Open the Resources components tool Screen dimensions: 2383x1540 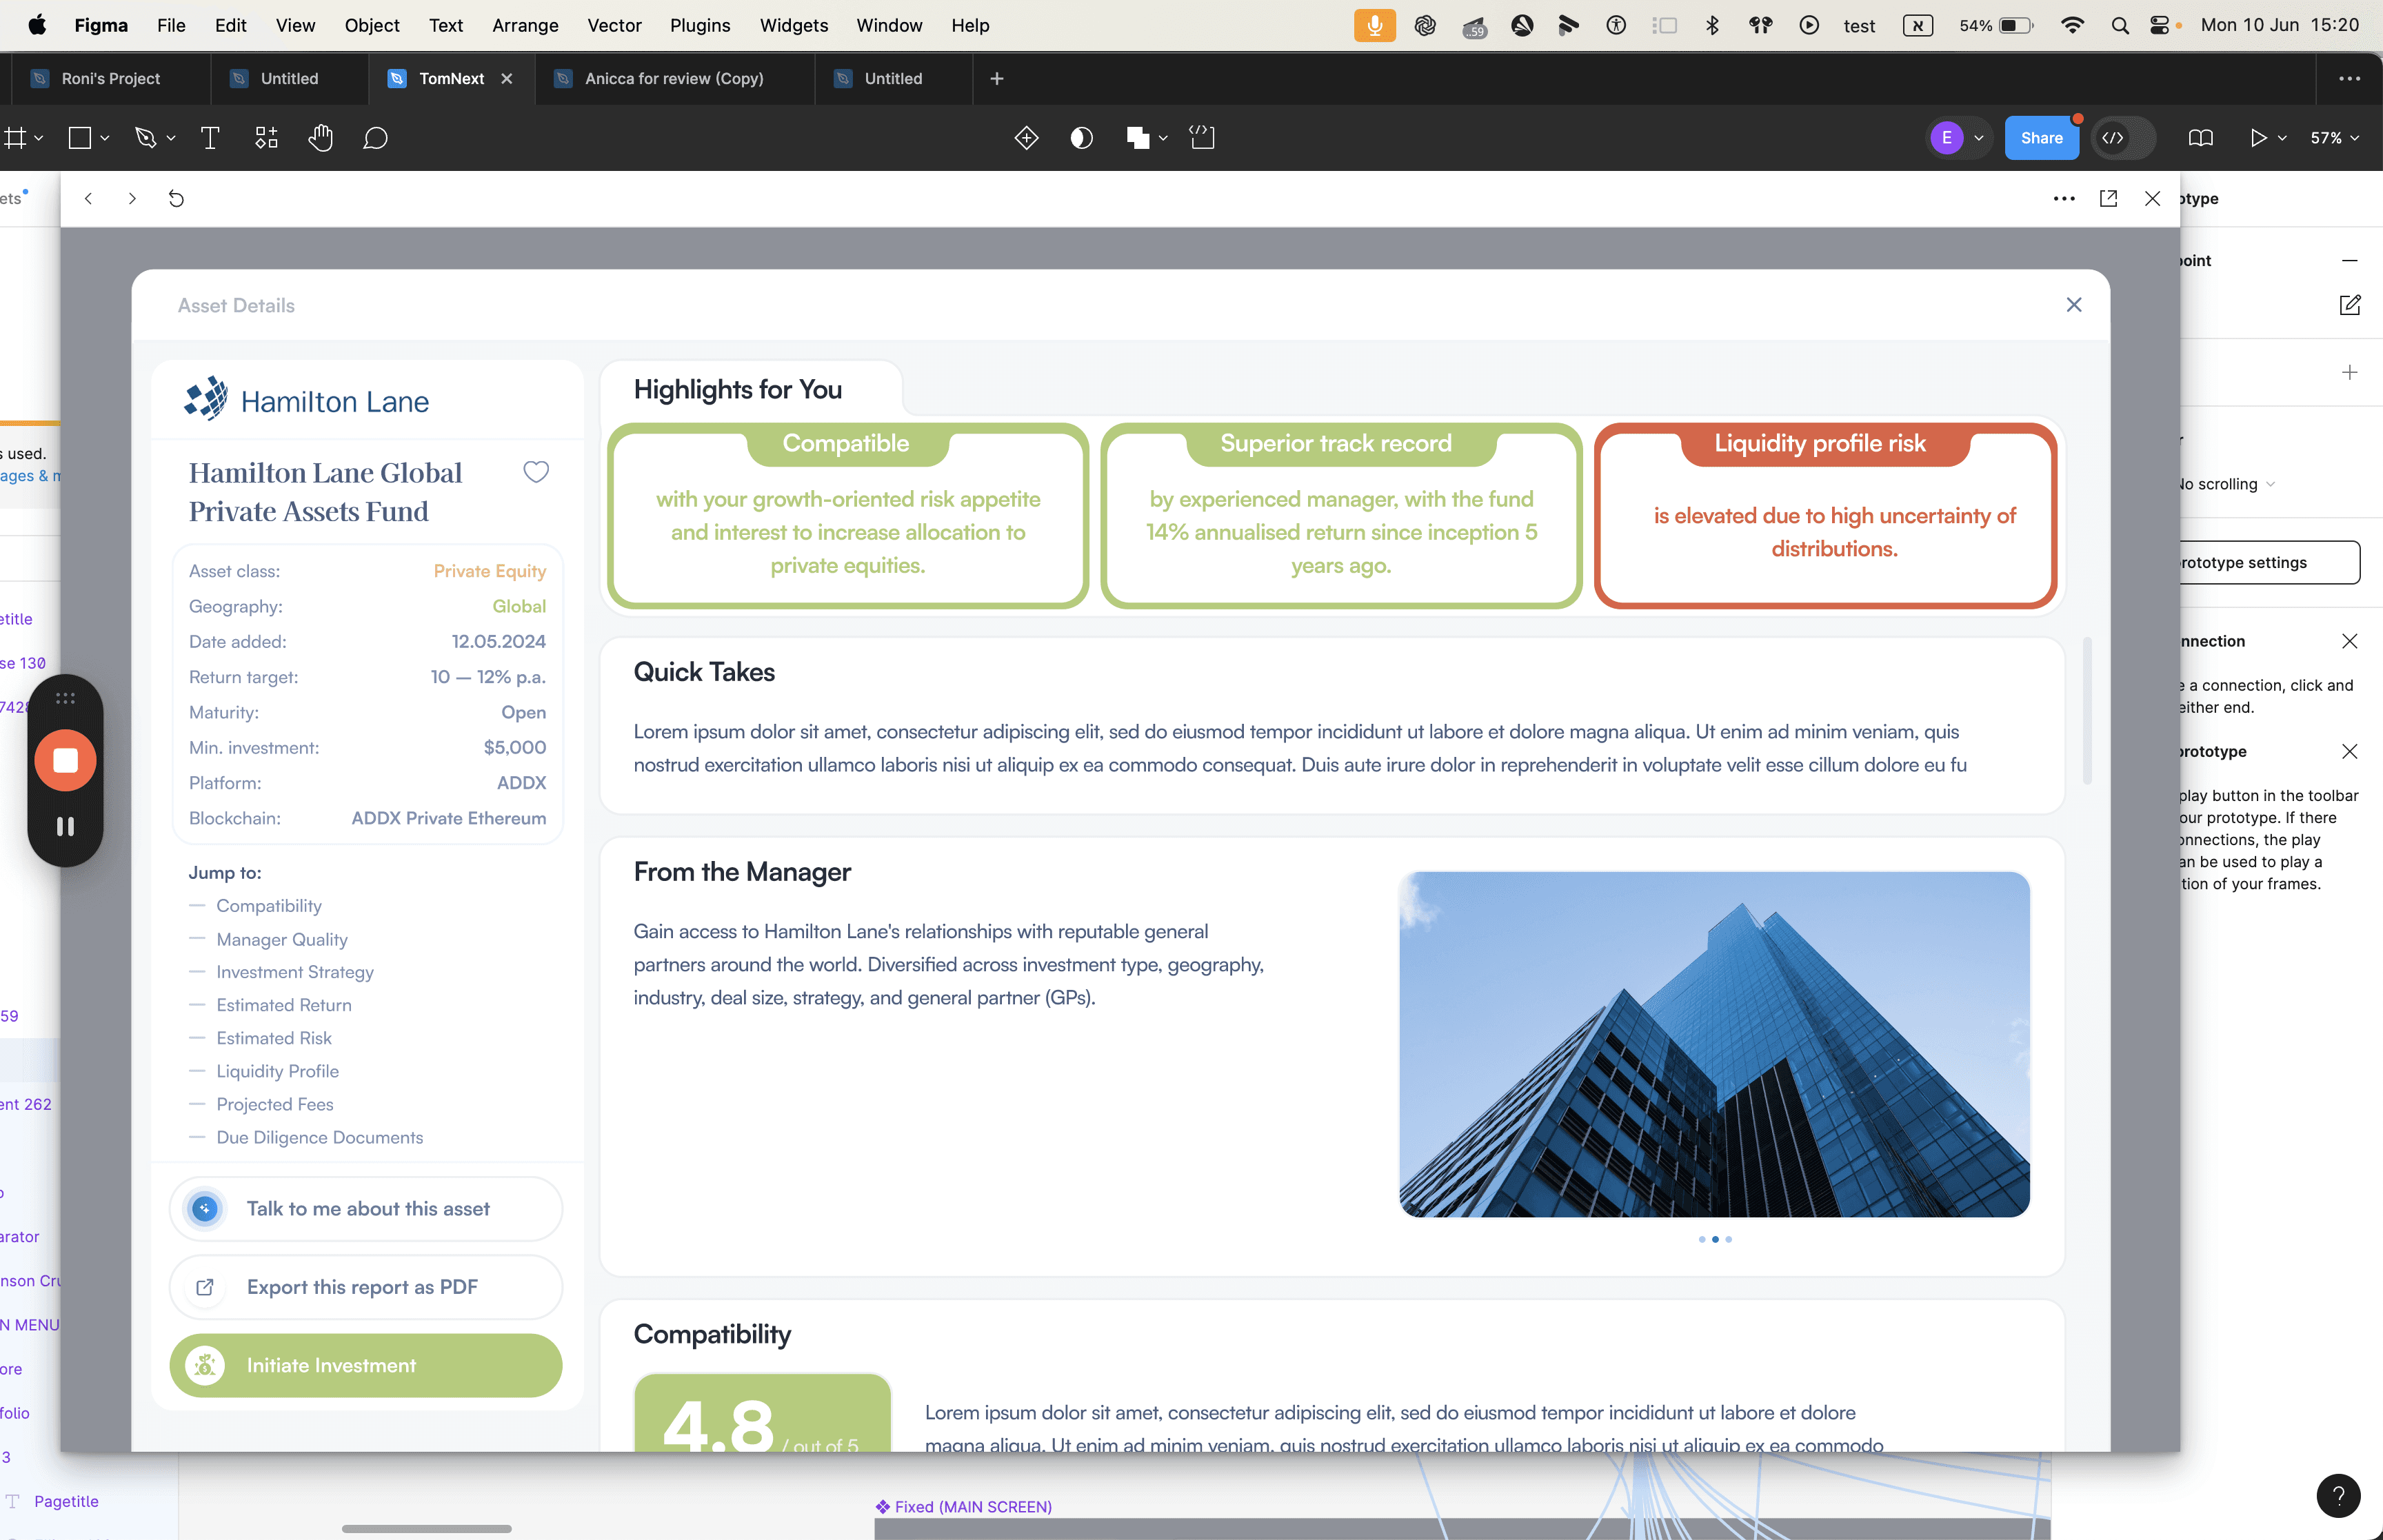(266, 138)
